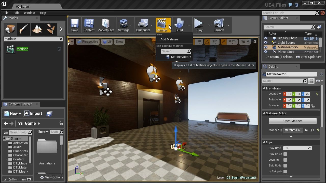Screen dimensions: 326x183
Task: Open the Edit menu
Action: click(16, 13)
